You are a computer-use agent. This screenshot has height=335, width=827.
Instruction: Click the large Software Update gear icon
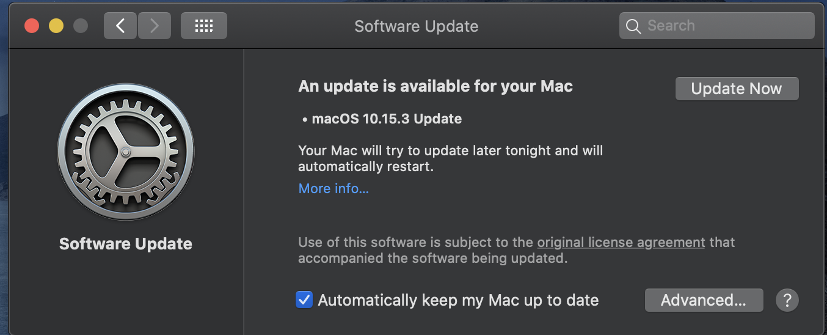tap(126, 152)
